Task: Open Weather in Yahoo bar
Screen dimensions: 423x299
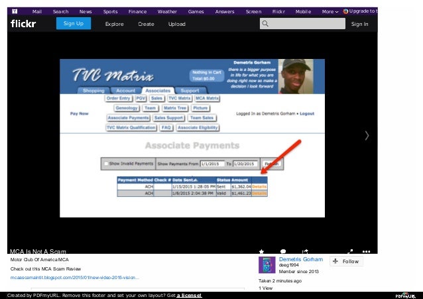Action: click(167, 12)
